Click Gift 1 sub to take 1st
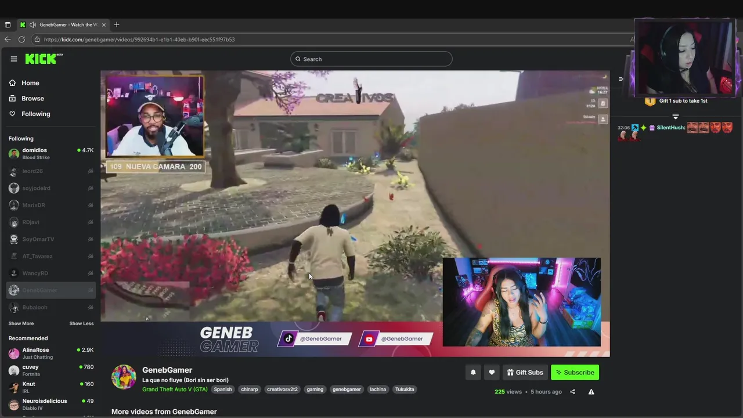The width and height of the screenshot is (743, 418). pos(683,101)
